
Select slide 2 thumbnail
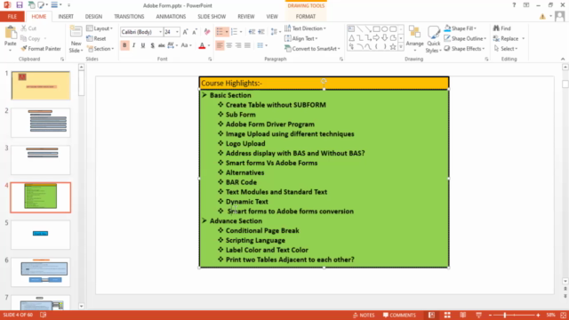click(x=41, y=123)
